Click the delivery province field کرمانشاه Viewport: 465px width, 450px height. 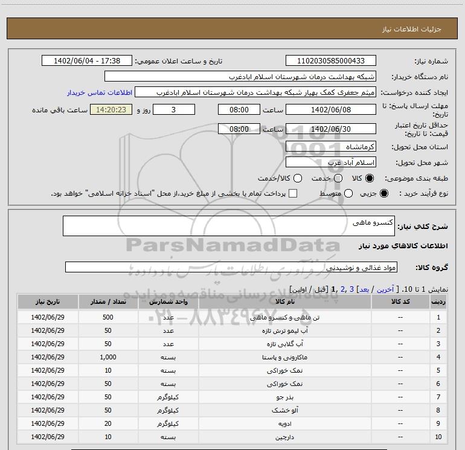[x=331, y=147]
